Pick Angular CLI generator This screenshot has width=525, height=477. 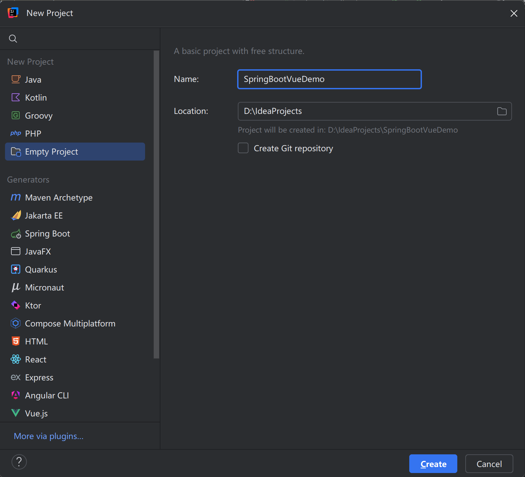pos(75,395)
